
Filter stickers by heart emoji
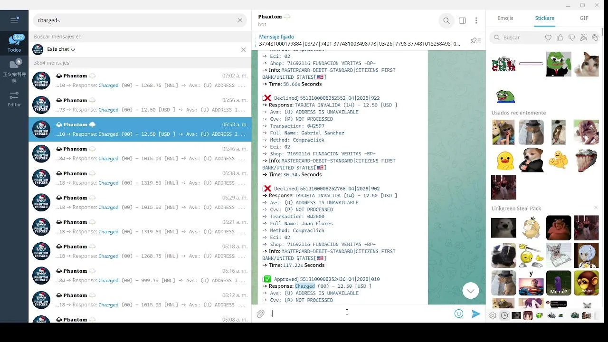pos(548,38)
